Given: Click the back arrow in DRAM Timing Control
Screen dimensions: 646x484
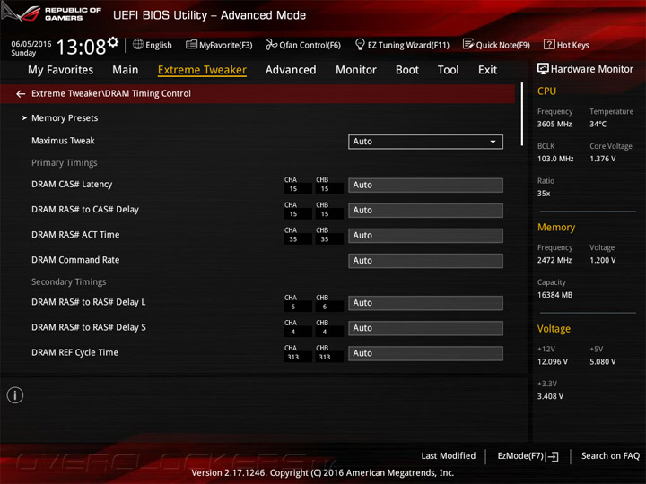Looking at the screenshot, I should pos(21,94).
